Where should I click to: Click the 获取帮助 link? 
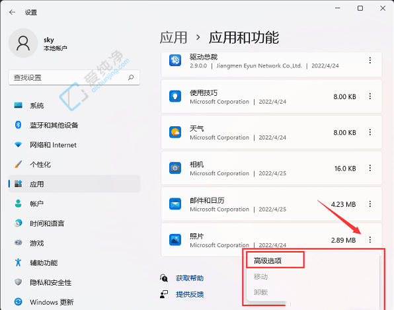[190, 278]
